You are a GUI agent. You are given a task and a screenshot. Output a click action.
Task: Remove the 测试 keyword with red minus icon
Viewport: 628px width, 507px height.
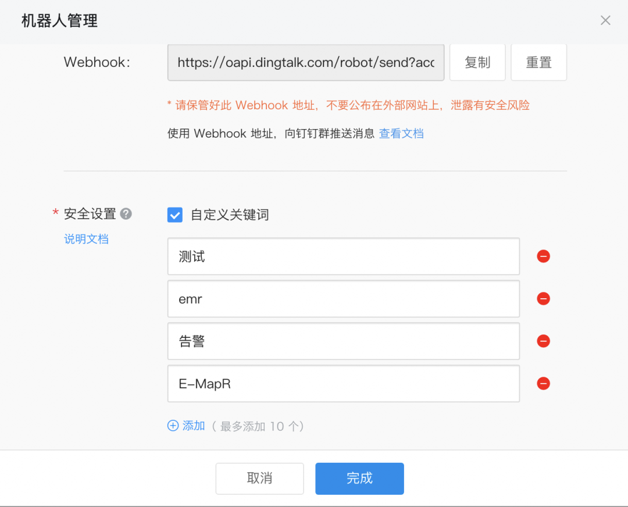(543, 256)
